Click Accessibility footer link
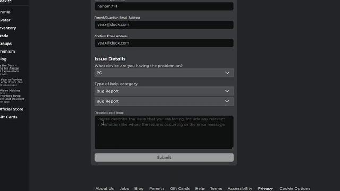The image size is (340, 191). (240, 189)
